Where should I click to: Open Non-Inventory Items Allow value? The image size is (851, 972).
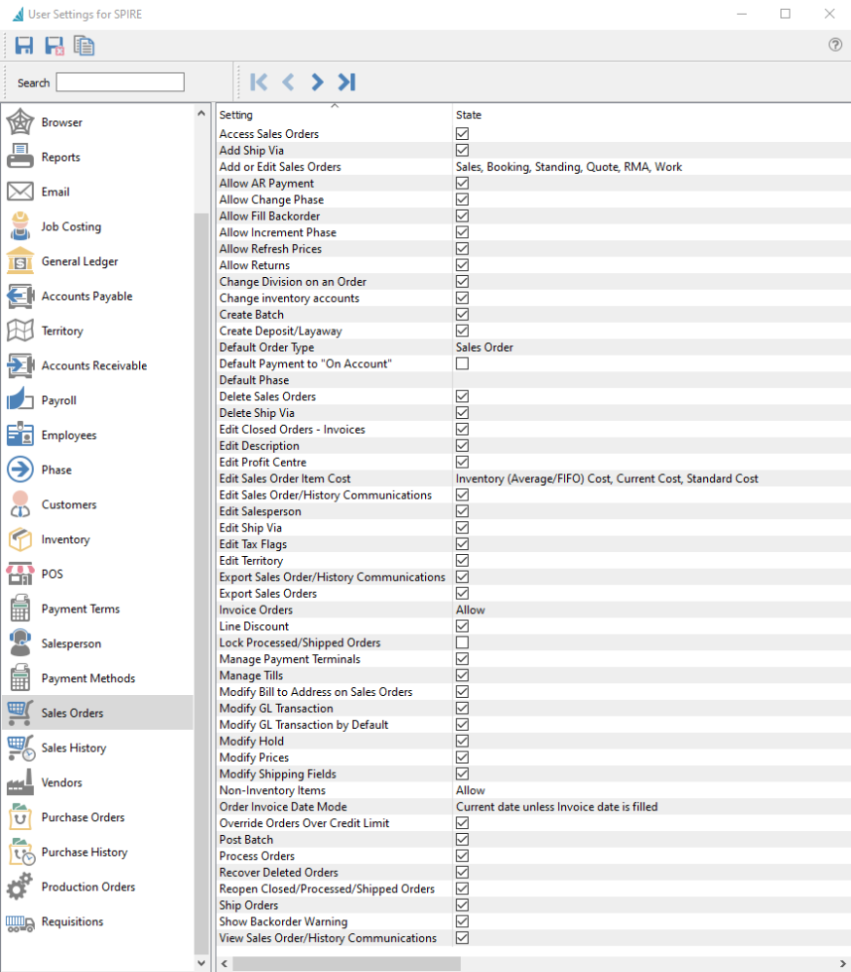point(470,790)
